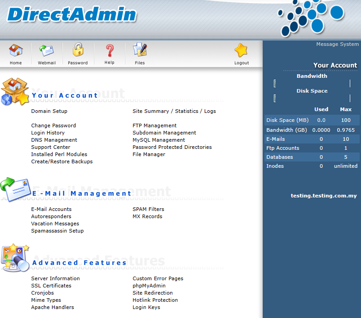This screenshot has height=318, width=361.
Task: Click the testing.testing.com.my domain name
Action: coord(323,195)
